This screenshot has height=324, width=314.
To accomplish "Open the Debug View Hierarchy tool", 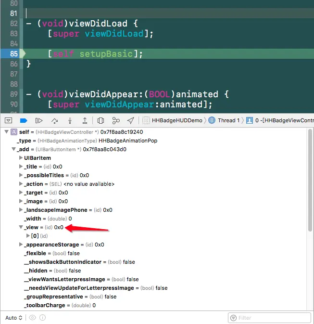I will 100,120.
